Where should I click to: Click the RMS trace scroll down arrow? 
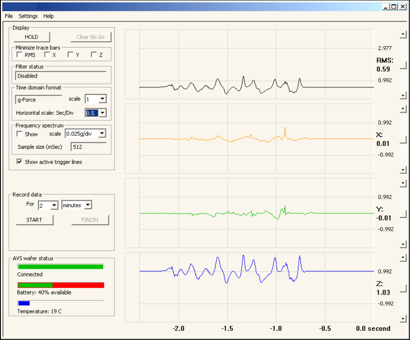click(x=403, y=96)
